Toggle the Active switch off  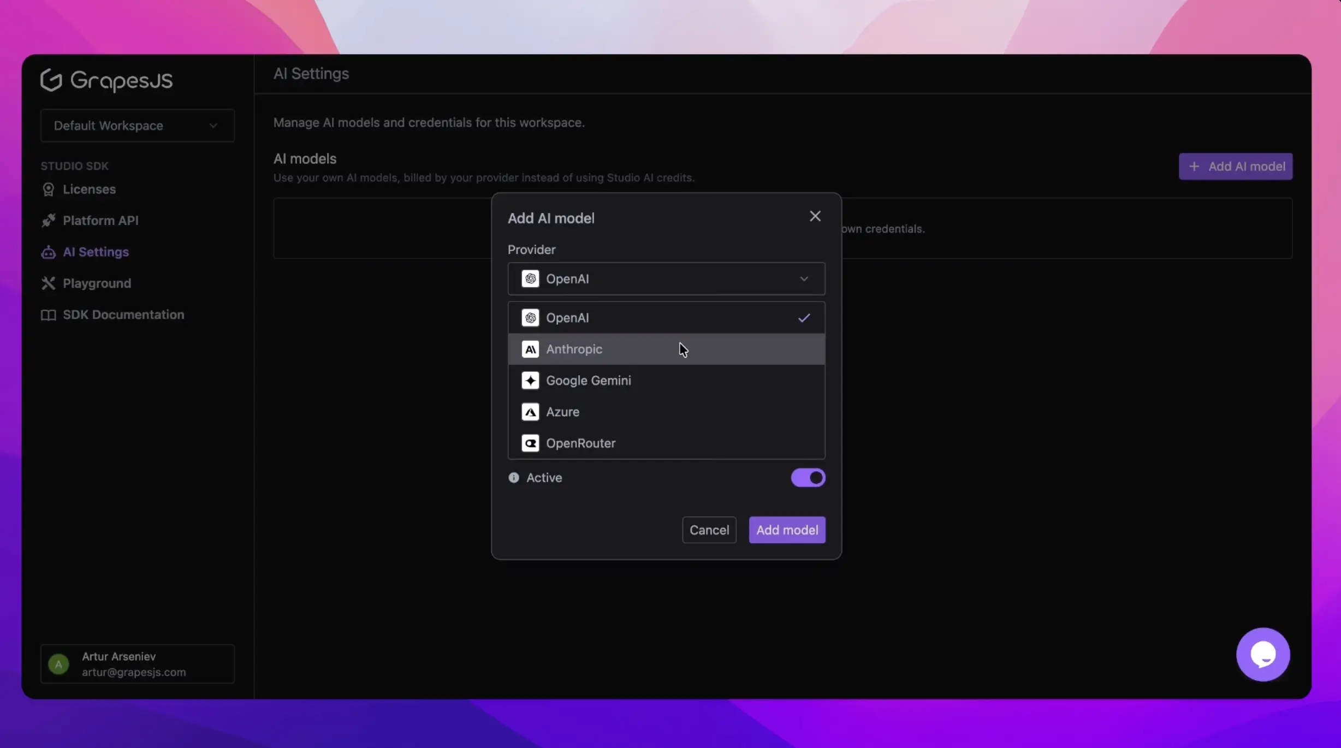[x=808, y=478]
